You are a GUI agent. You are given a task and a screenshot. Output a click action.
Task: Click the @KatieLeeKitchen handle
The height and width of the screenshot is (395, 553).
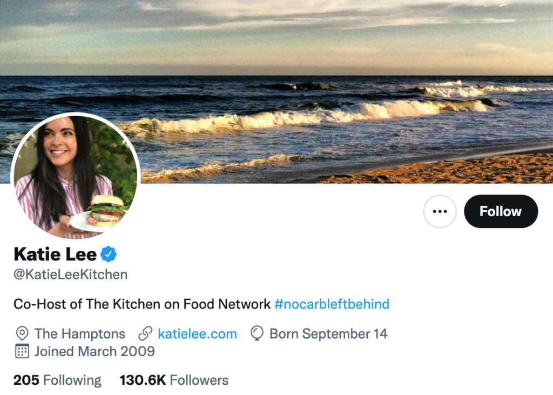pos(70,275)
